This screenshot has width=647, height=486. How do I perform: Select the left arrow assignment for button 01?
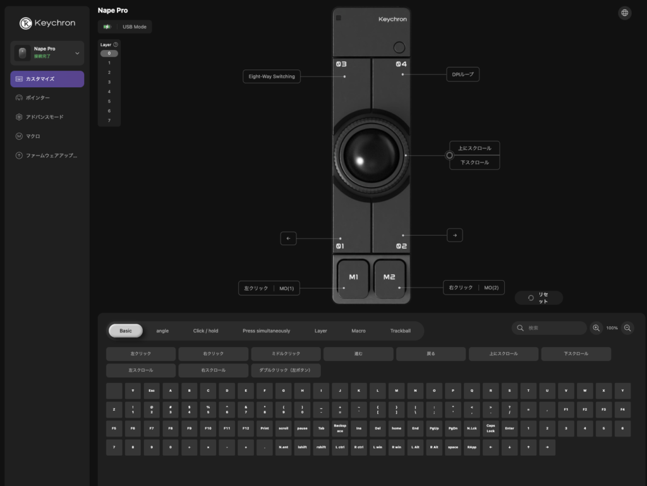pyautogui.click(x=288, y=238)
